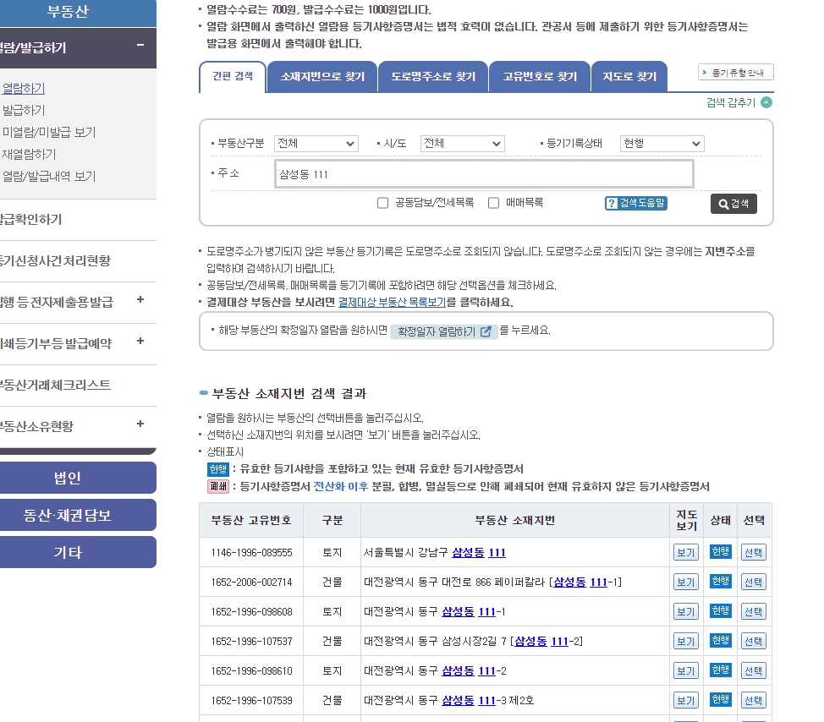Collapse the 검색 감추기 search panel arrow
Image resolution: width=824 pixels, height=722 pixels.
tap(766, 102)
